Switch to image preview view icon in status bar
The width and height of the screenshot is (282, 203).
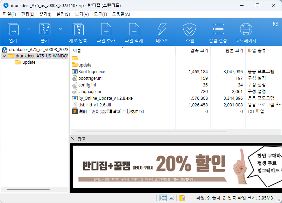click(x=171, y=198)
